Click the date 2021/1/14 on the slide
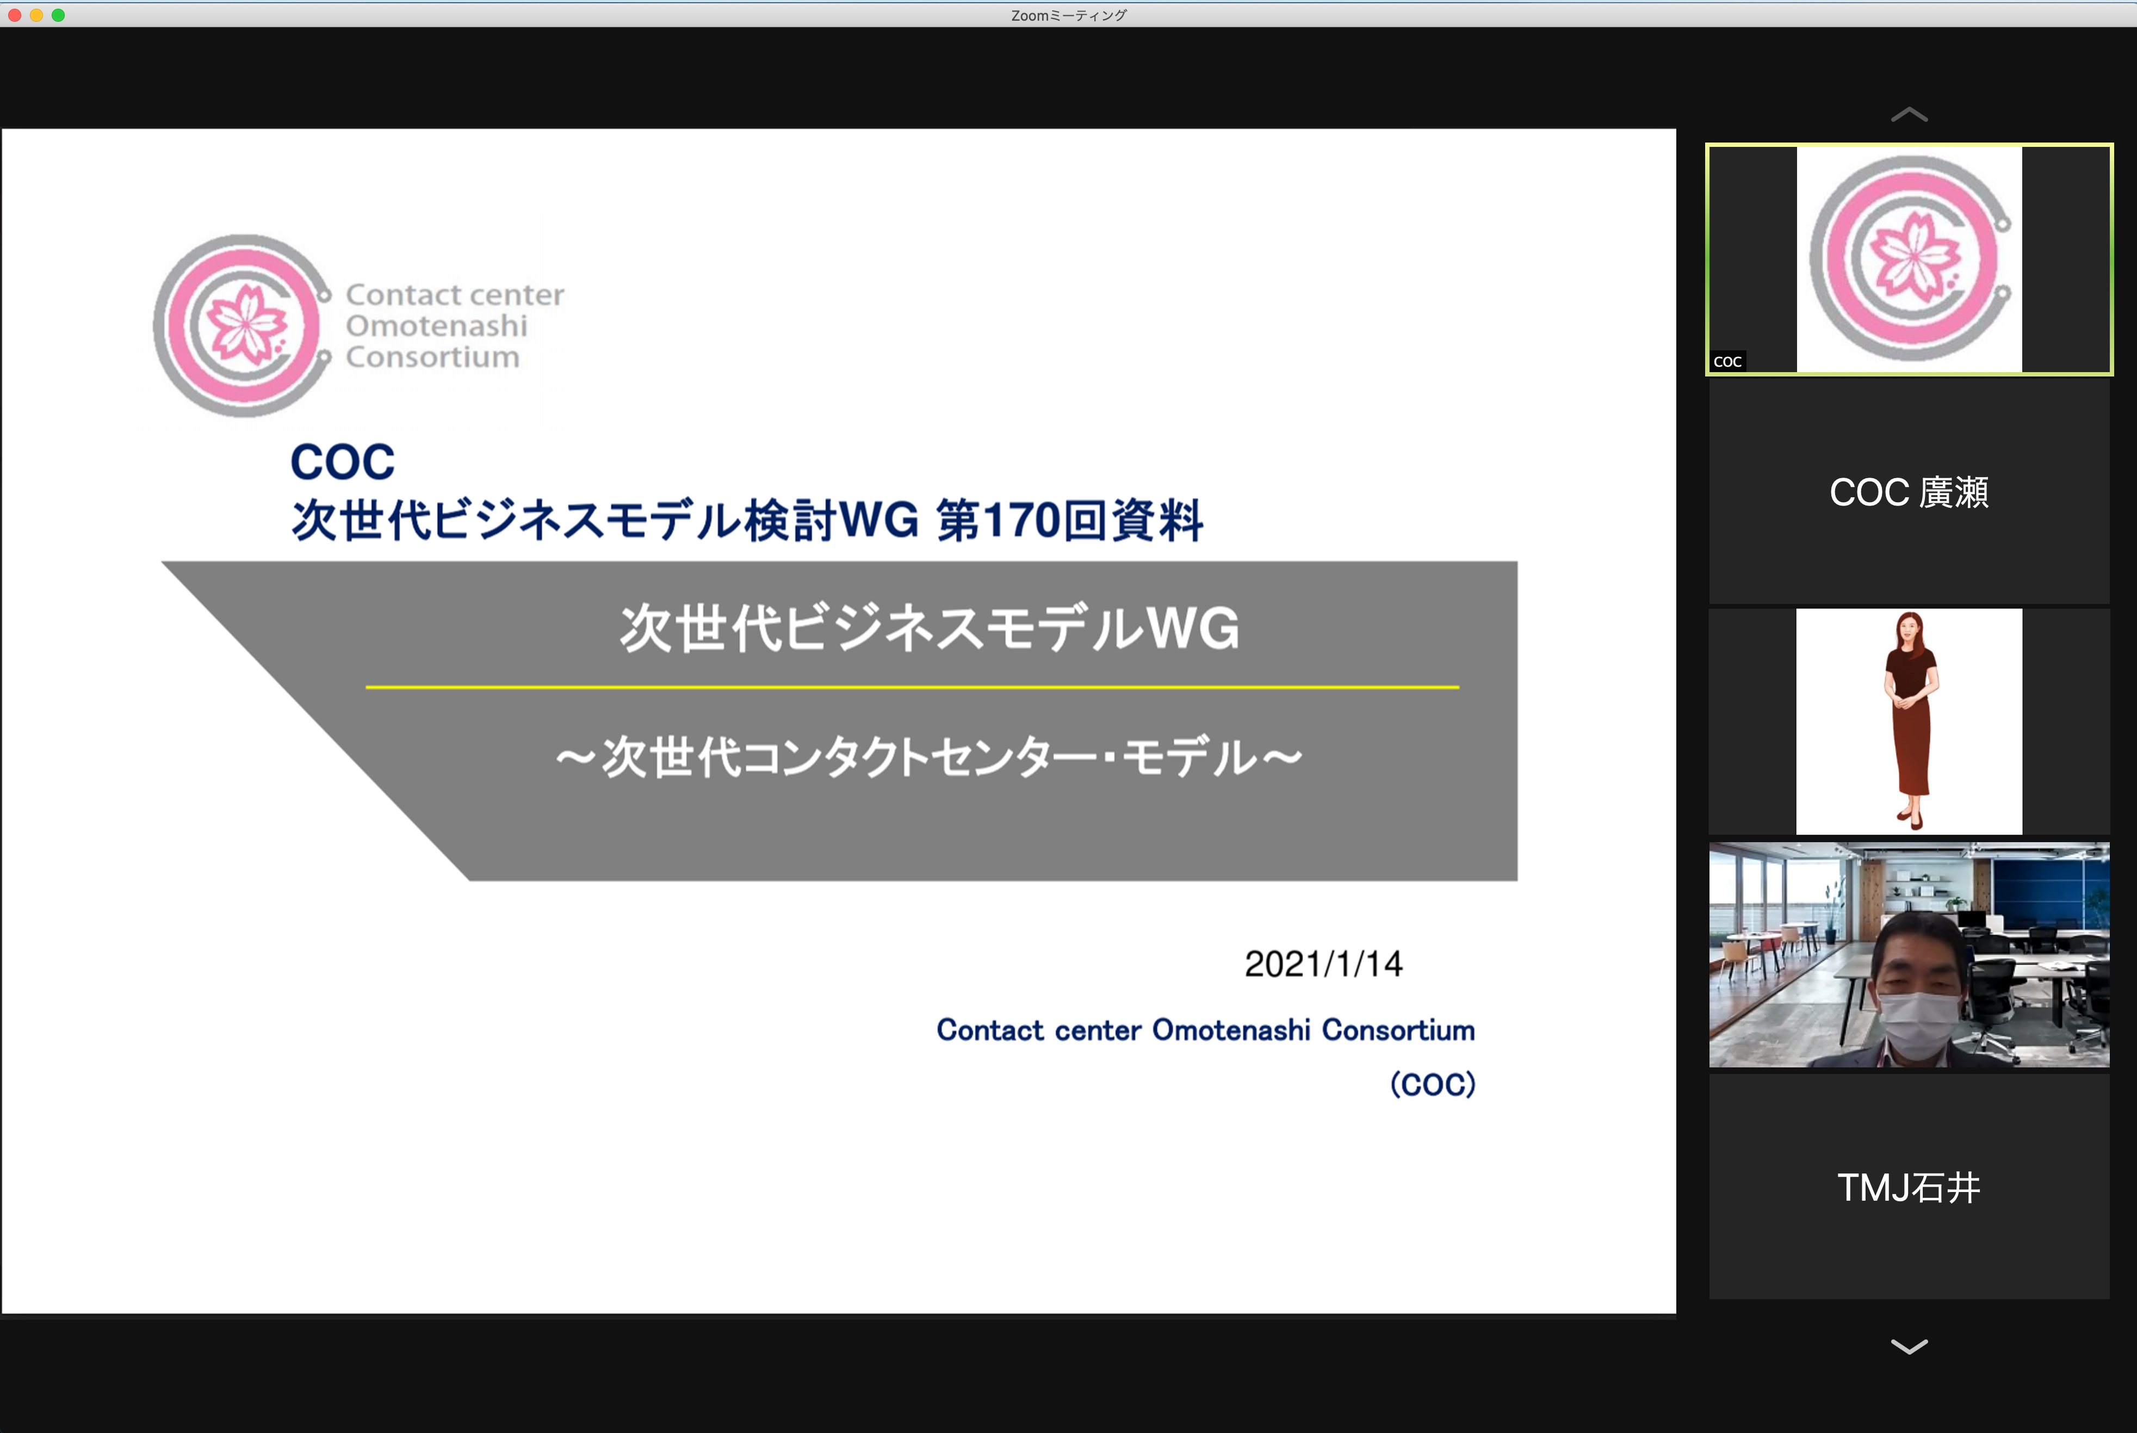 coord(1323,964)
